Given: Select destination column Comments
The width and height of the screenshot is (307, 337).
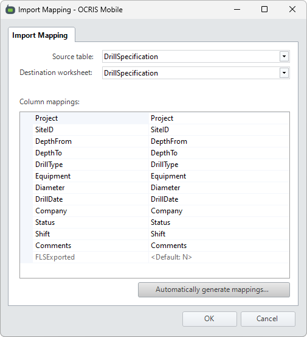Looking at the screenshot, I should point(219,246).
